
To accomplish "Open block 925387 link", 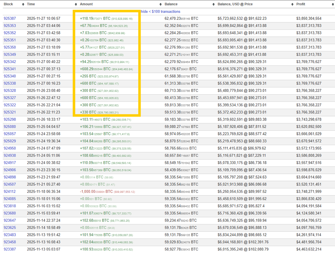I will [10, 18].
